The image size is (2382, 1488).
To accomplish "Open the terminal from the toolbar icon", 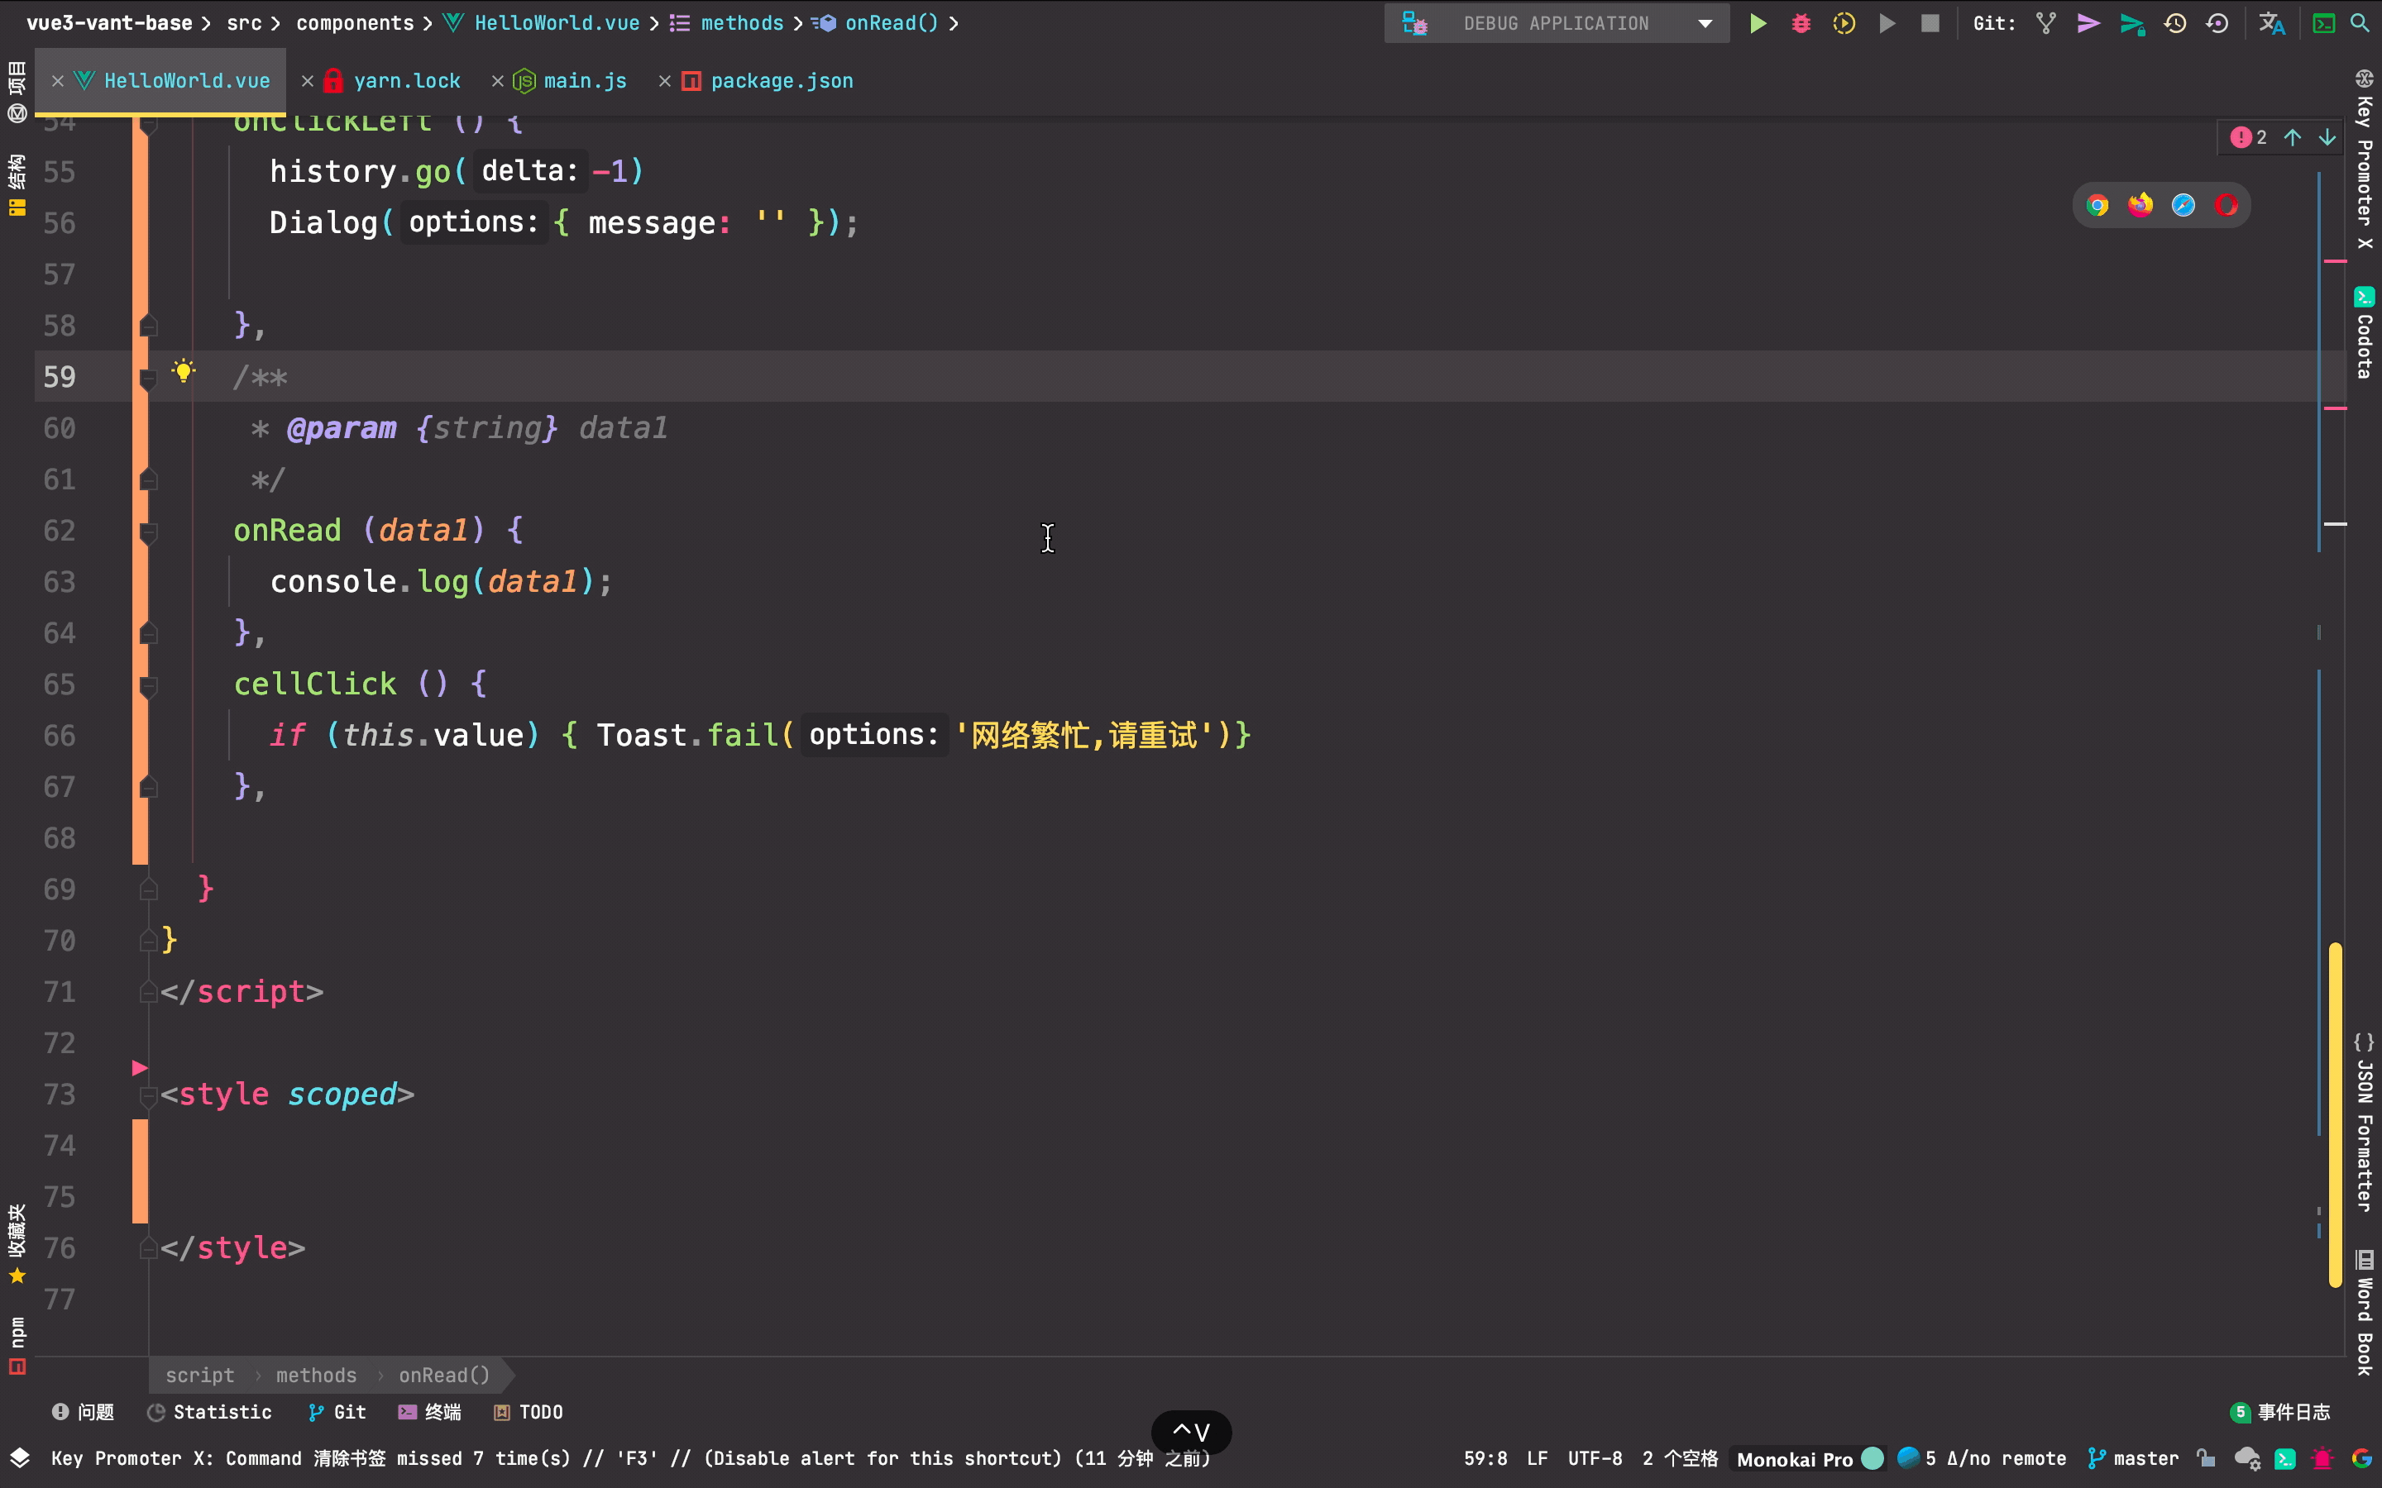I will pos(2322,22).
